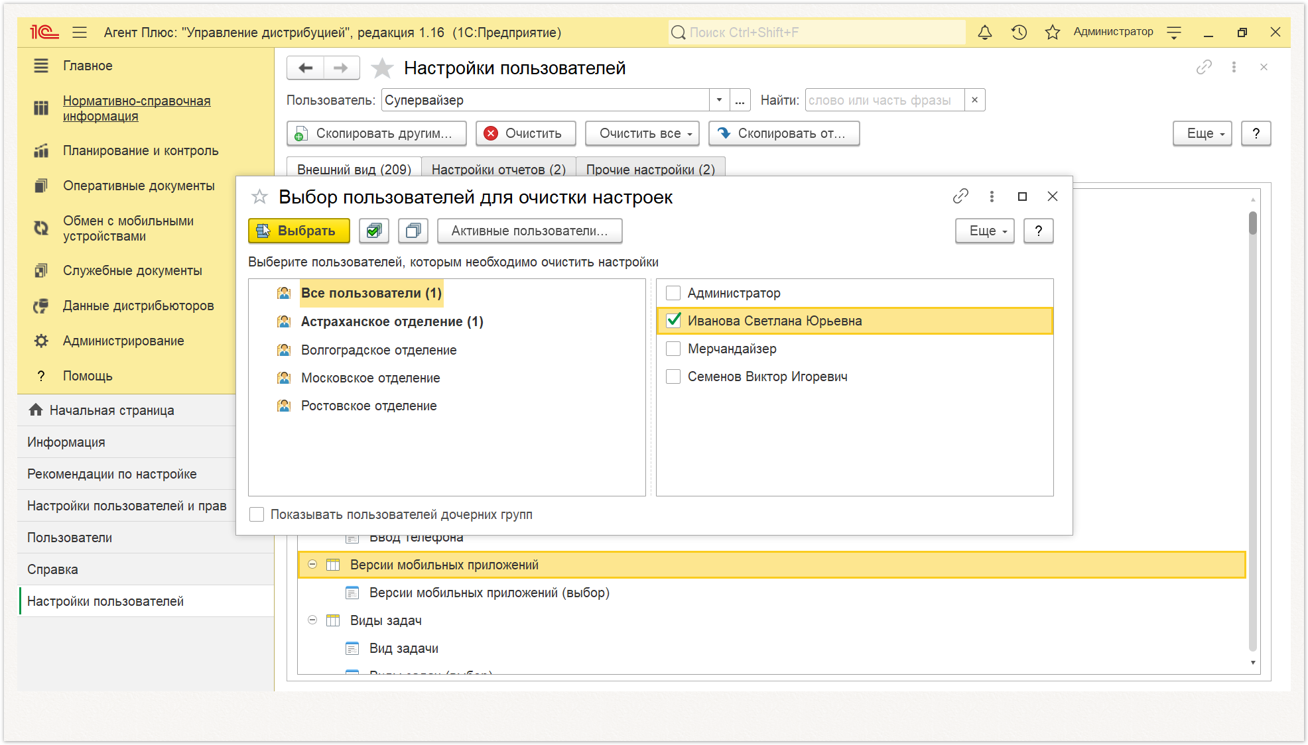The image size is (1308, 745).
Task: Open Еще menu on main toolbar
Action: pyautogui.click(x=1202, y=133)
